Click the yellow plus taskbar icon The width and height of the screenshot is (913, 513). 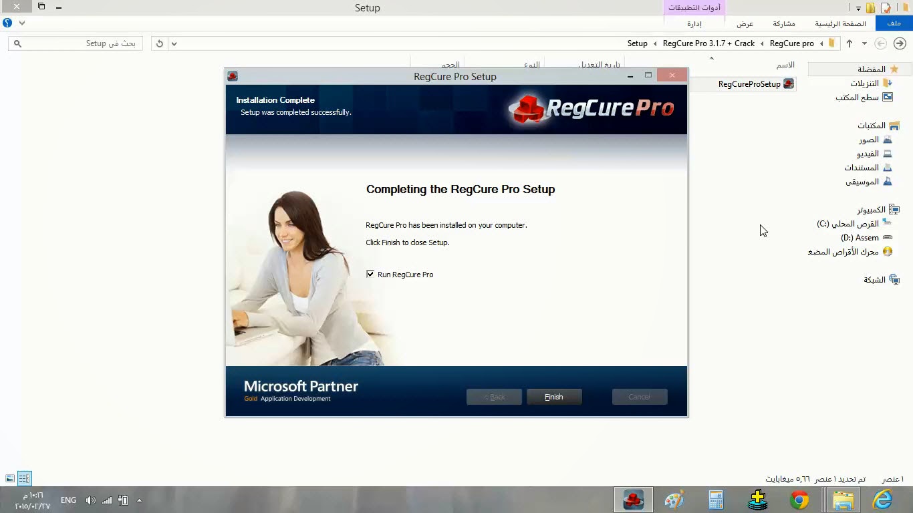[x=758, y=500]
